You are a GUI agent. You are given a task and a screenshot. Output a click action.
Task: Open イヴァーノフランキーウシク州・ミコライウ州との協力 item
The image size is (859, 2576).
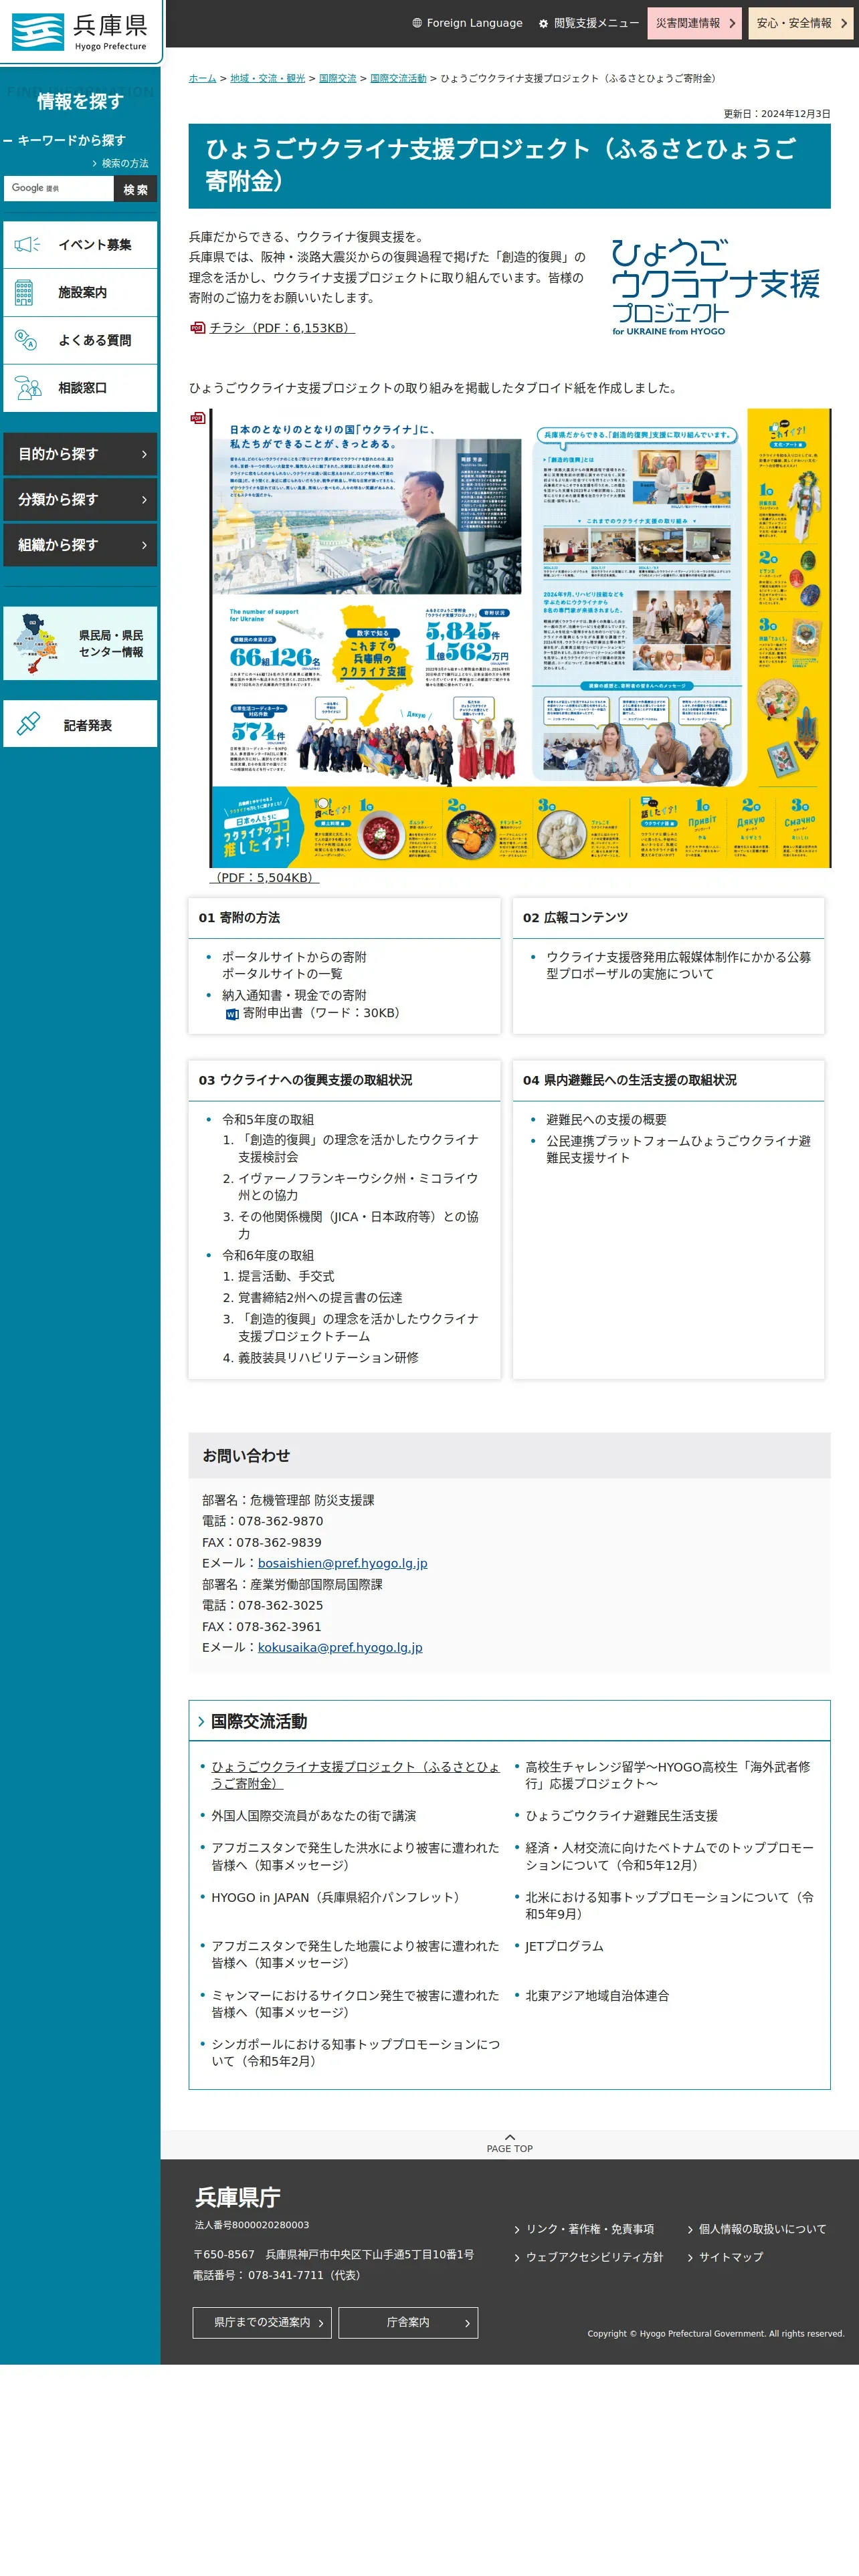(358, 1187)
